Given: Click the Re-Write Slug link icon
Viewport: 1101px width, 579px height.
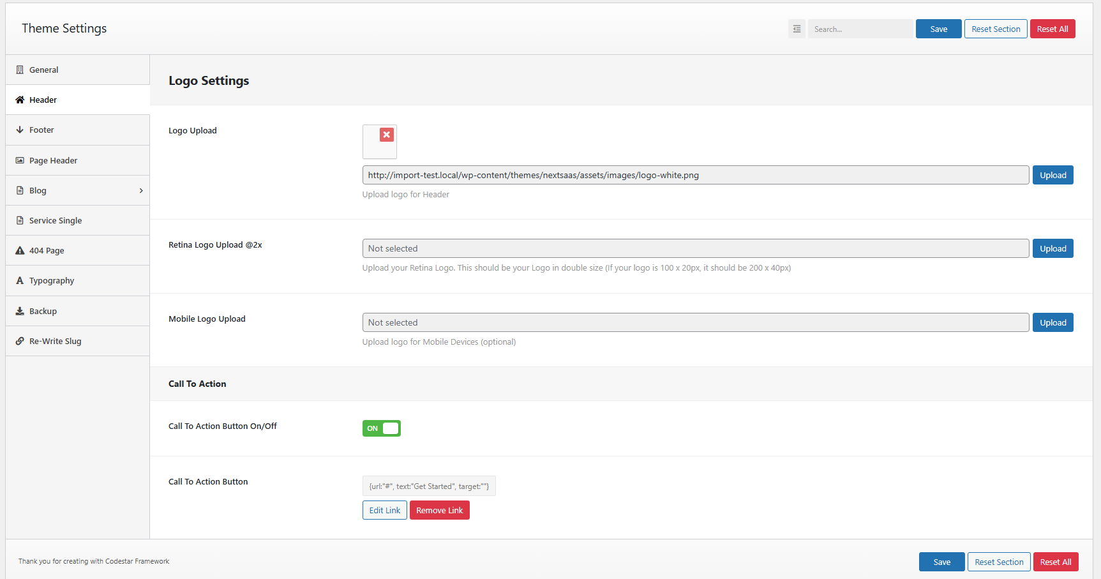Looking at the screenshot, I should [20, 341].
